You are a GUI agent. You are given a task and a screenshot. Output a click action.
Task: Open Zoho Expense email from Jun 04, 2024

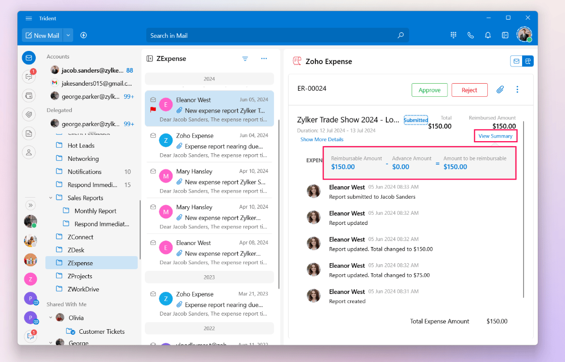pos(209,144)
